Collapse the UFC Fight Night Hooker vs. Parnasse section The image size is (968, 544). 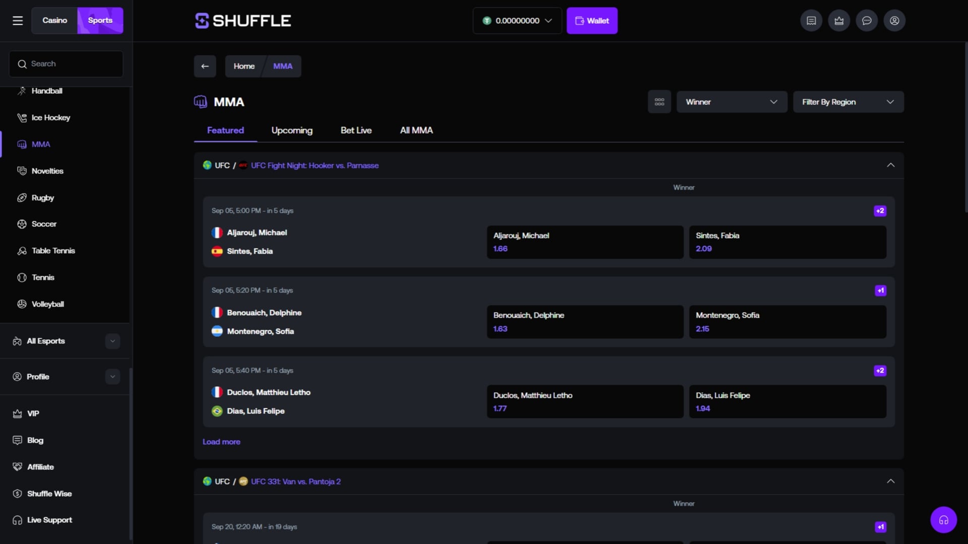click(x=890, y=165)
